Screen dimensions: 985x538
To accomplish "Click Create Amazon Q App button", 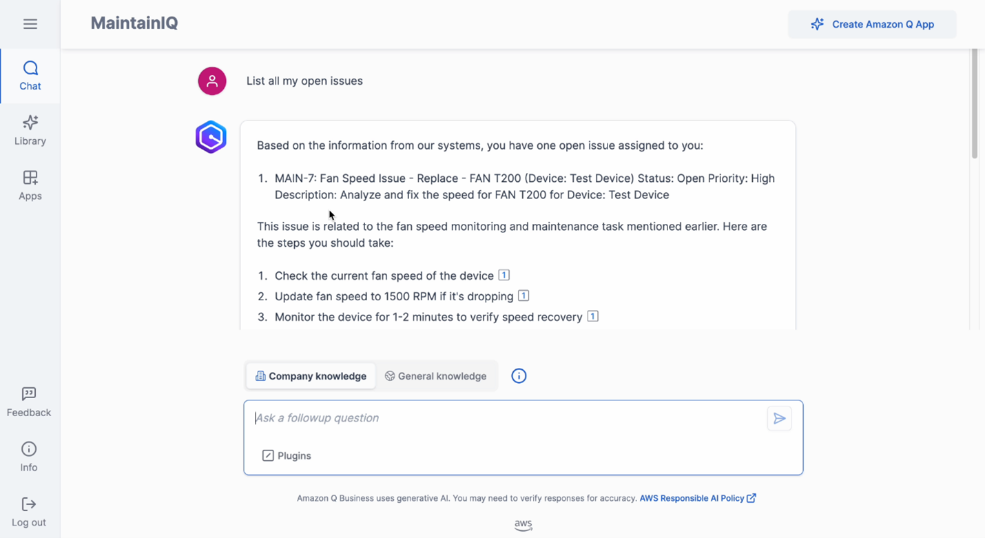I will pos(872,24).
